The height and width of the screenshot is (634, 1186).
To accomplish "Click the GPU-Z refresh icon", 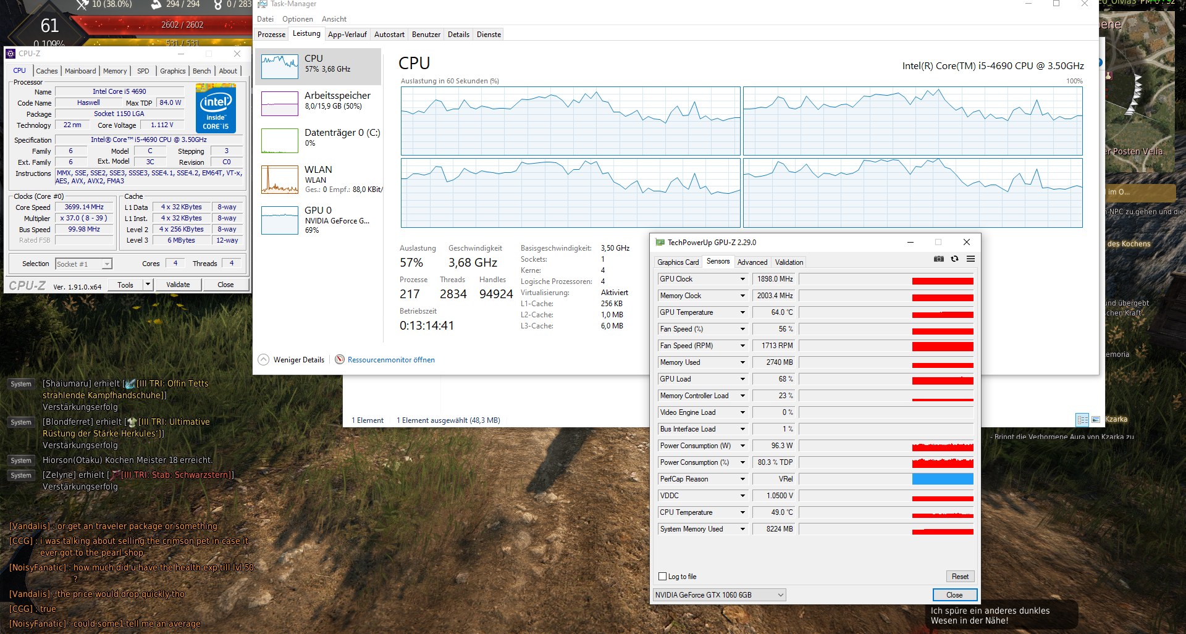I will pyautogui.click(x=955, y=259).
